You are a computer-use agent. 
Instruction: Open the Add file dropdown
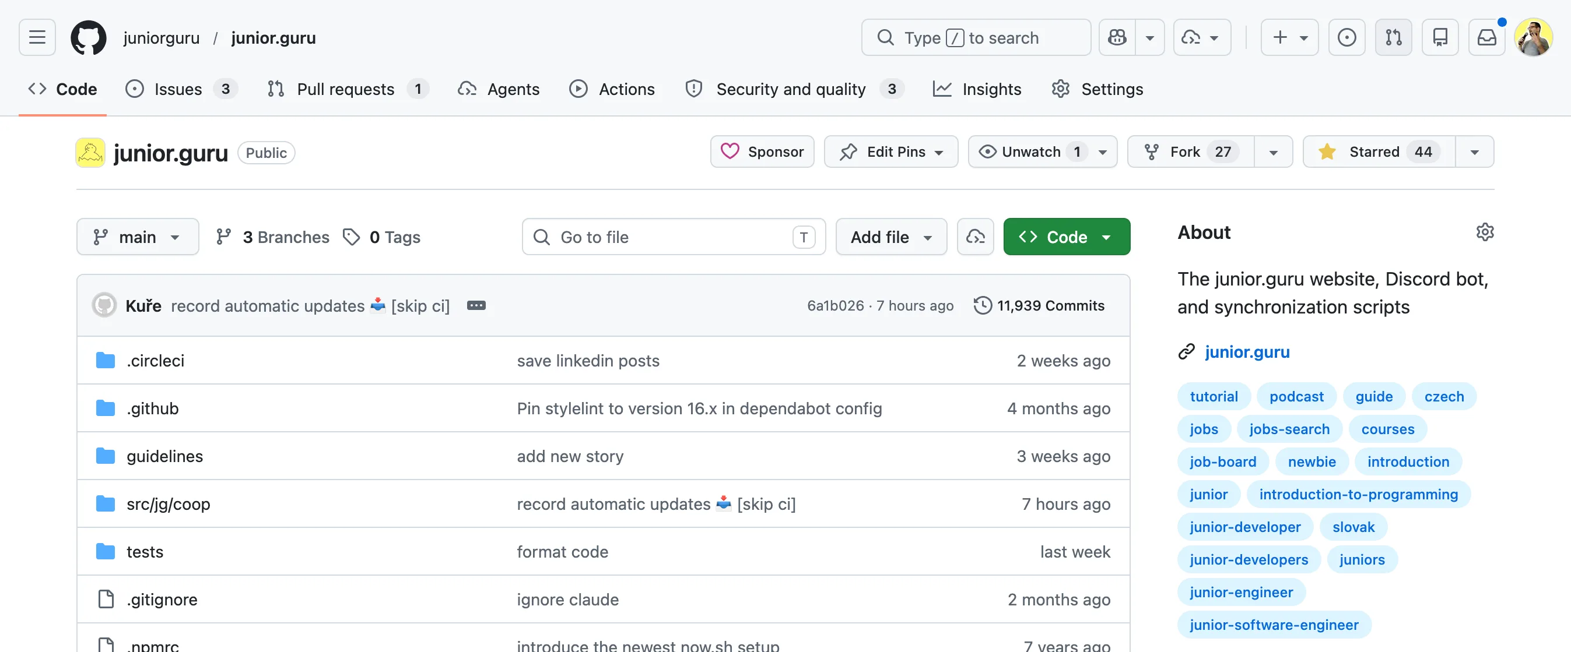coord(890,237)
